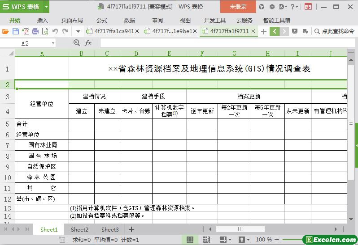The width and height of the screenshot is (358, 245).
Task: Toggle Normal view icon in status bar
Action: (x=190, y=240)
